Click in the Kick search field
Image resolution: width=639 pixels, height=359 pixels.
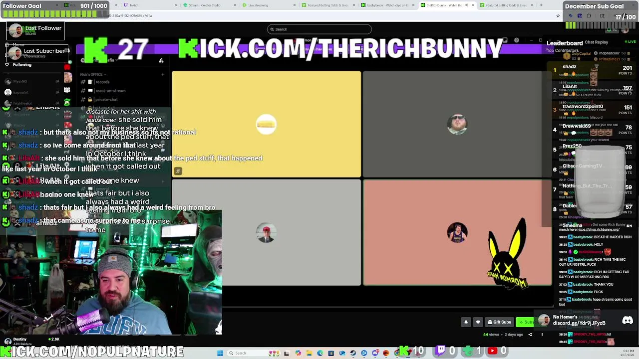tap(319, 29)
